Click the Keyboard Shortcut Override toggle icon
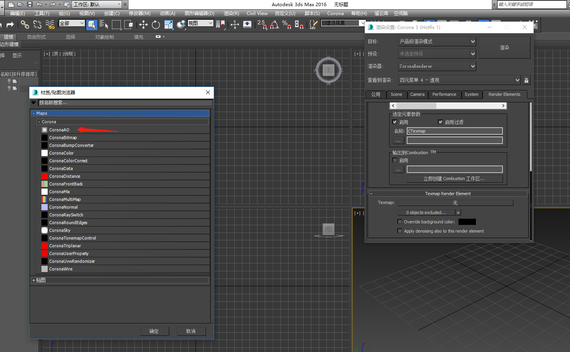 pyautogui.click(x=247, y=25)
